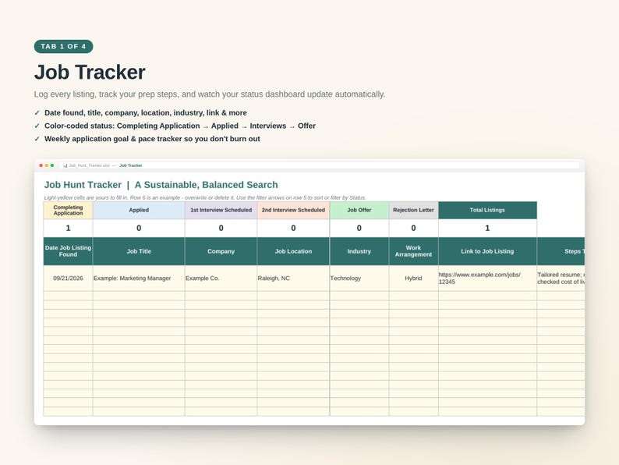The height and width of the screenshot is (465, 619).
Task: Click the 'Link to Job Listing' column header
Action: pyautogui.click(x=487, y=251)
